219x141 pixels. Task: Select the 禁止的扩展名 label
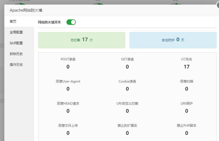coord(127,126)
